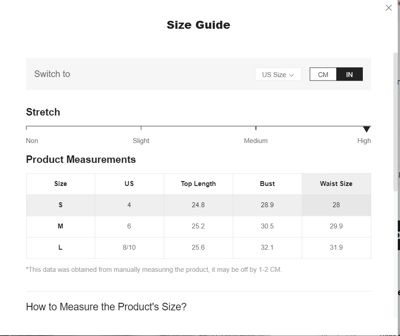Switch measurements to CM
Image resolution: width=400 pixels, height=336 pixels.
pyautogui.click(x=323, y=74)
